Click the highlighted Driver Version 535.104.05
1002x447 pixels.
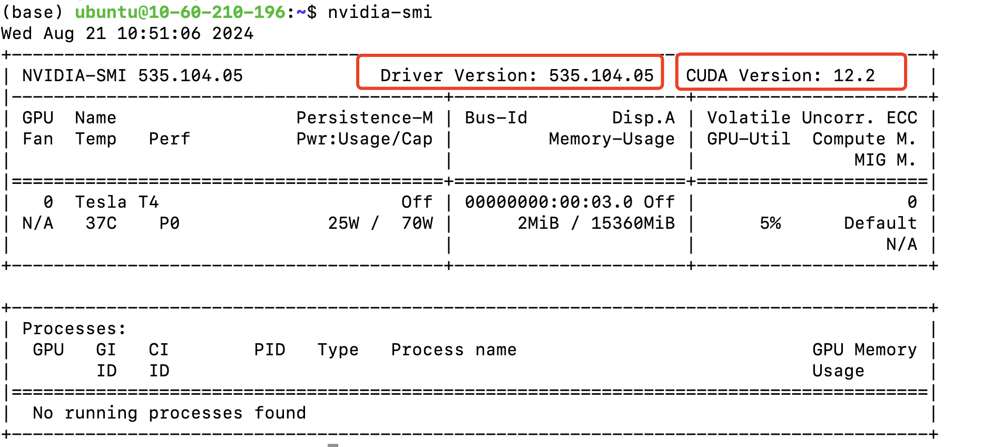pyautogui.click(x=516, y=75)
